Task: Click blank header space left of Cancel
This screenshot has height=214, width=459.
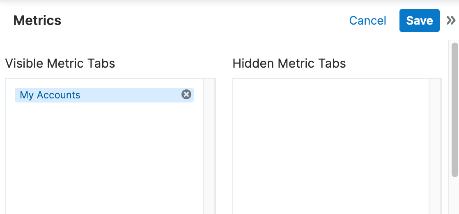Action: (205, 20)
